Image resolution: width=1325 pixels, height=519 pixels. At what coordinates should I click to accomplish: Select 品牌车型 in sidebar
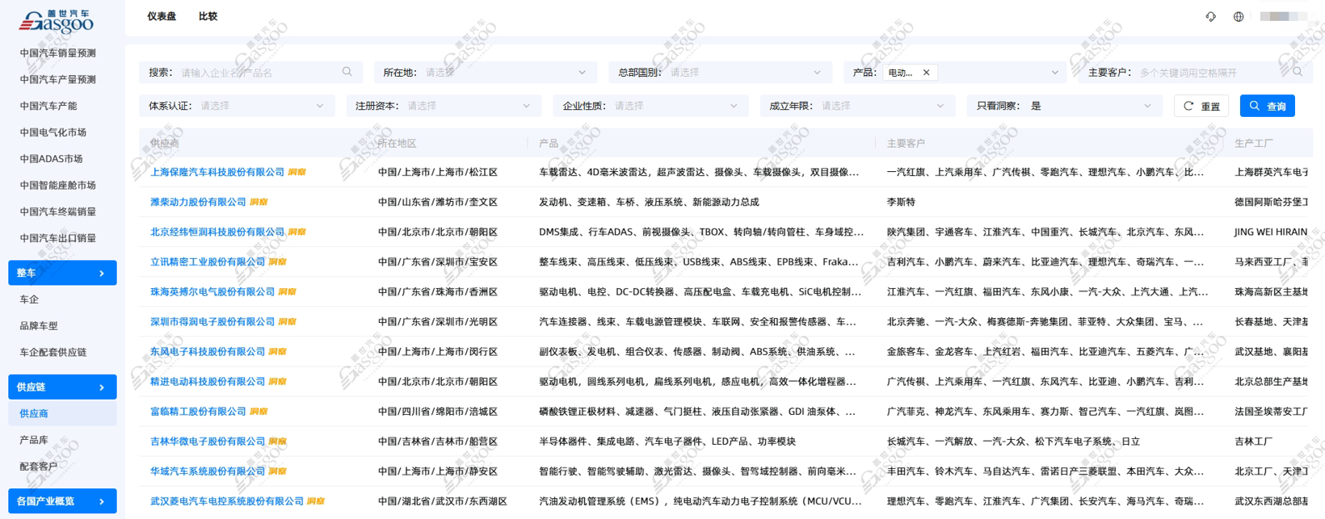(39, 326)
